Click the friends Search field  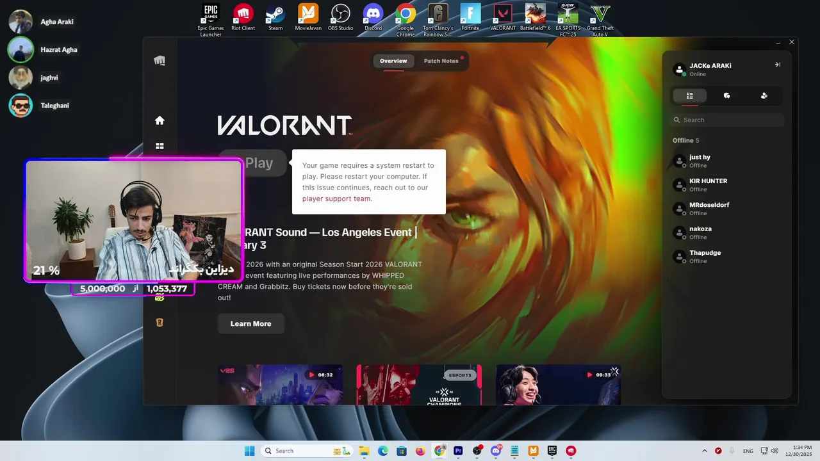727,120
